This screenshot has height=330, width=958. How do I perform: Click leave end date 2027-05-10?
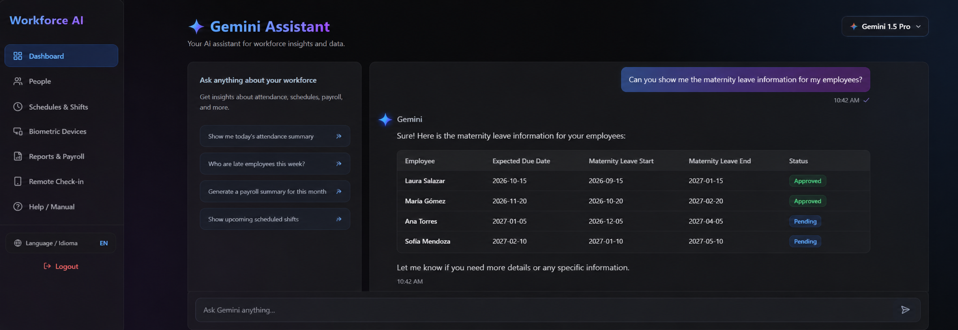click(x=706, y=241)
